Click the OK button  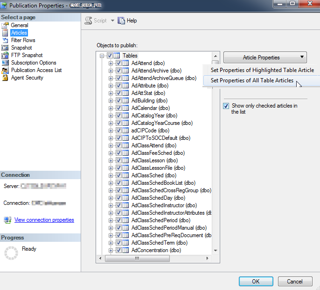[256, 281]
